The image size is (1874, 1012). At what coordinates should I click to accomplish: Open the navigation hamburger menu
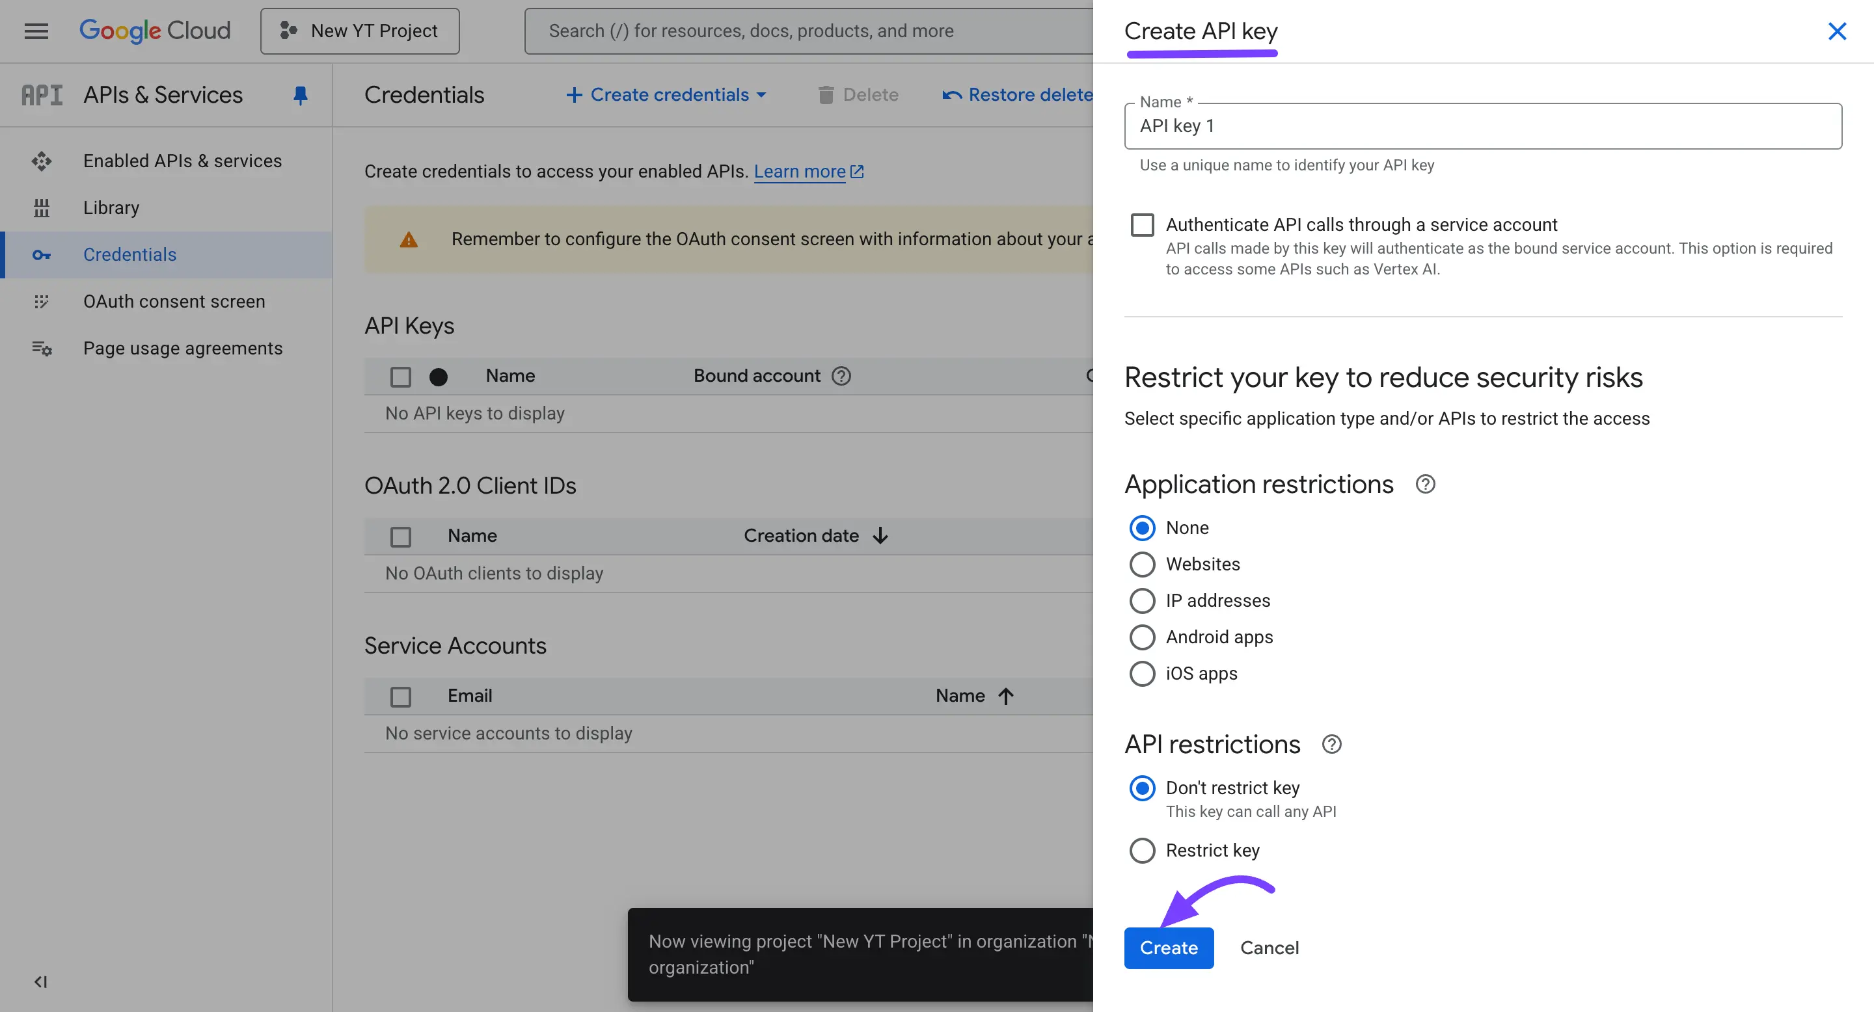(36, 31)
